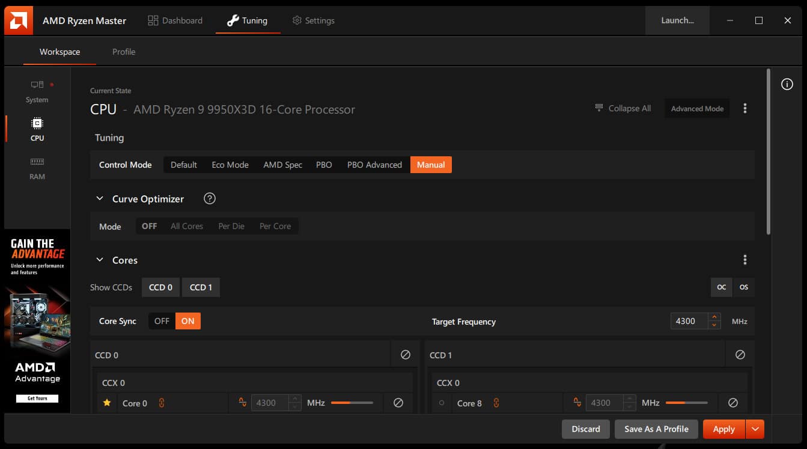Toggle CCD 0 visibility
Image resolution: width=807 pixels, height=449 pixels.
[x=160, y=287]
